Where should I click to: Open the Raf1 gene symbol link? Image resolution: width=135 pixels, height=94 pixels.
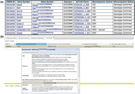coord(19,8)
